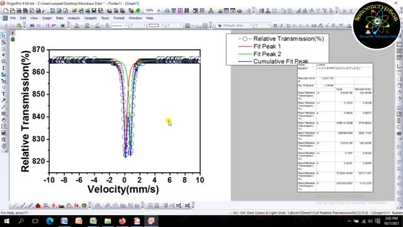Click the OriginPro app button in the taskbar
Screen dimensions: 403x227
coord(151,221)
